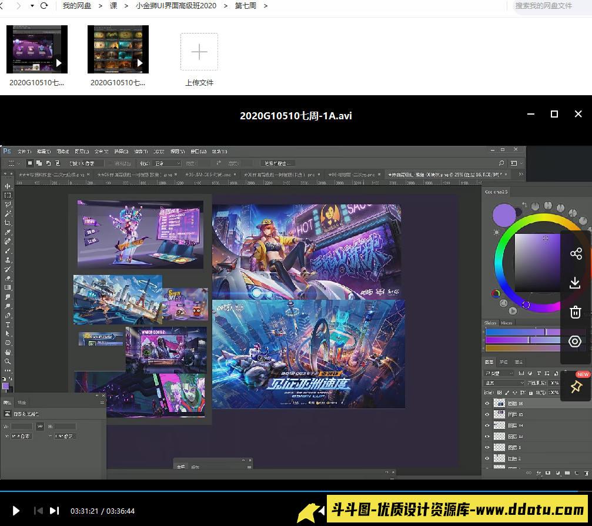Viewport: 592px width, 526px height.
Task: Switch to the 图层 layers tab
Action: 489,362
